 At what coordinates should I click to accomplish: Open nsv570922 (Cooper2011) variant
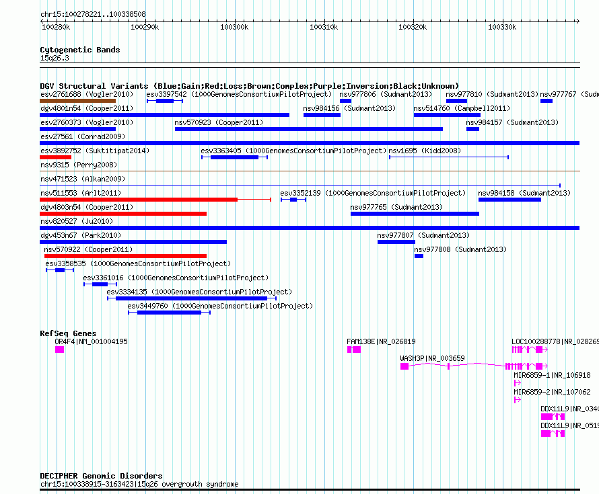(88, 249)
